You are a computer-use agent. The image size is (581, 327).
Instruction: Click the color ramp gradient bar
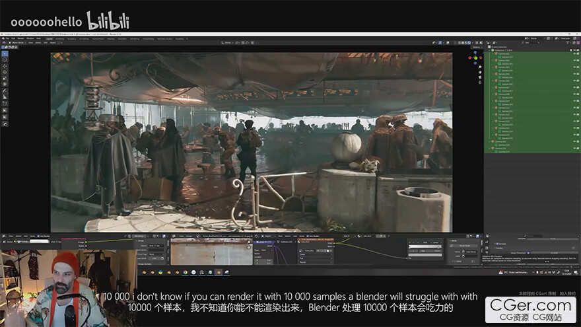point(425,246)
